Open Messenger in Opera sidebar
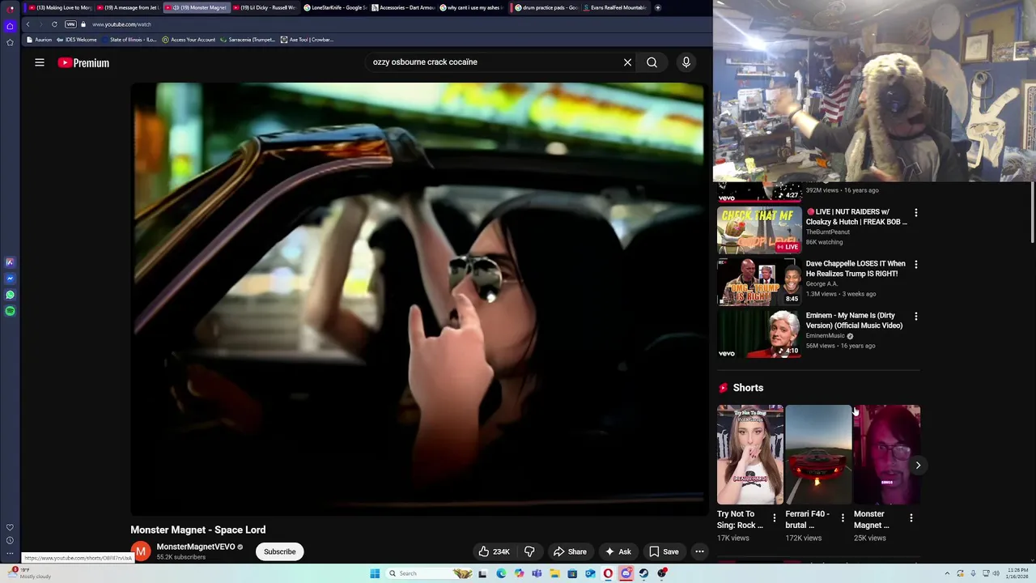 tap(10, 279)
